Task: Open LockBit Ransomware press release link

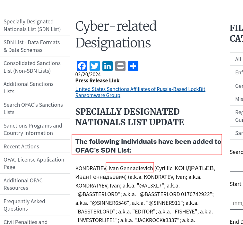Action: (x=140, y=92)
